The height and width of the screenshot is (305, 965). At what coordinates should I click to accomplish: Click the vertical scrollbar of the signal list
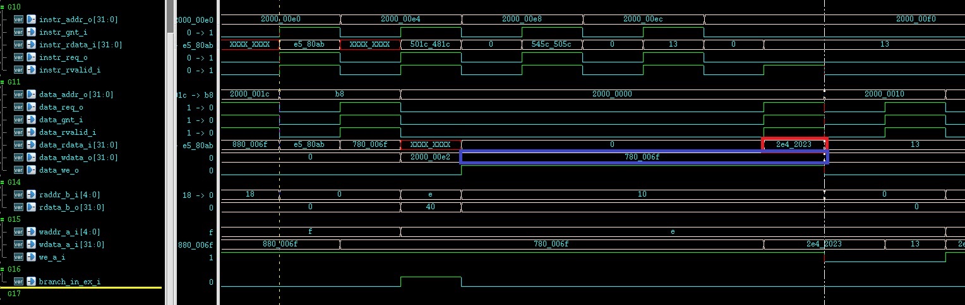pos(169,151)
